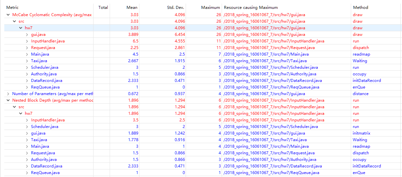Click the Resource causing Maximum column header
The width and height of the screenshot is (402, 177).
251,7
